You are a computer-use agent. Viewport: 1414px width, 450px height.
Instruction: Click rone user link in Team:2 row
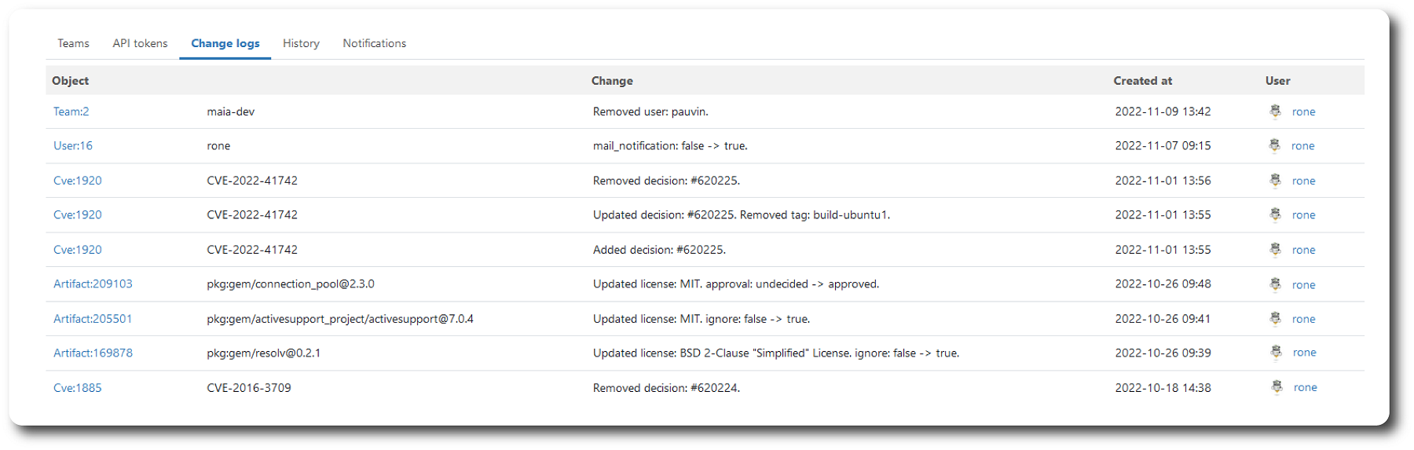pyautogui.click(x=1303, y=112)
